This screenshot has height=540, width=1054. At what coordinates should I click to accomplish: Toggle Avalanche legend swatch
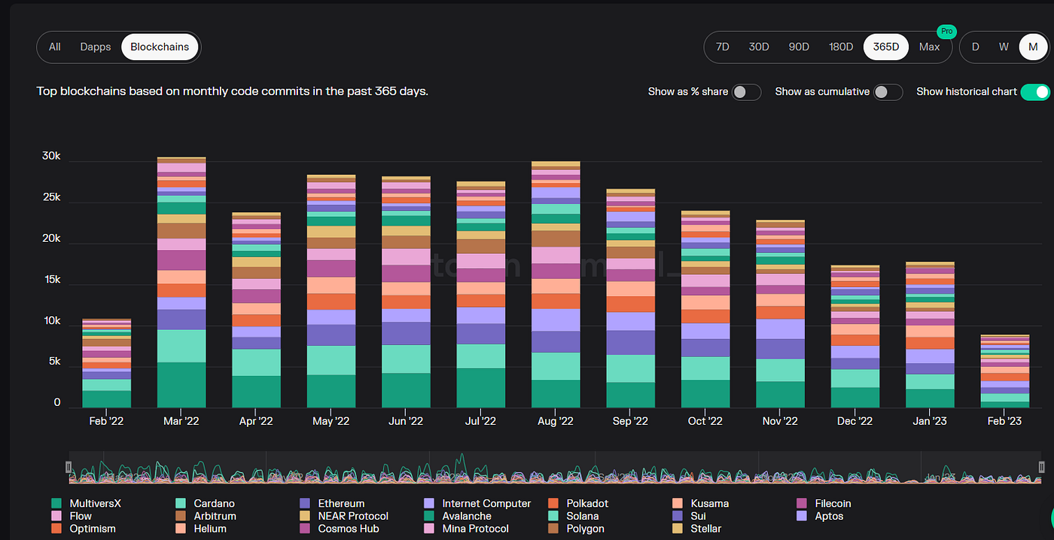429,516
